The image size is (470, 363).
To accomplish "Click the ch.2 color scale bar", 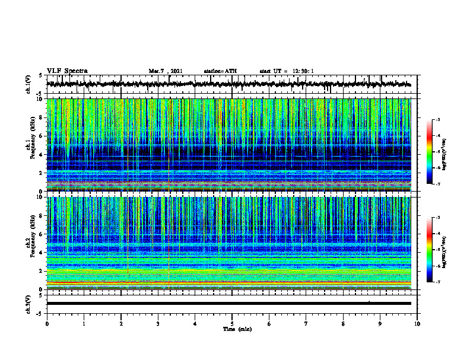I will pyautogui.click(x=429, y=250).
